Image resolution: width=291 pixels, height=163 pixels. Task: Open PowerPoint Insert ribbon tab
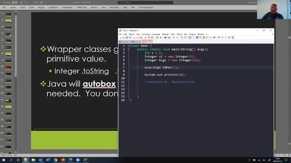(x=22, y=7)
